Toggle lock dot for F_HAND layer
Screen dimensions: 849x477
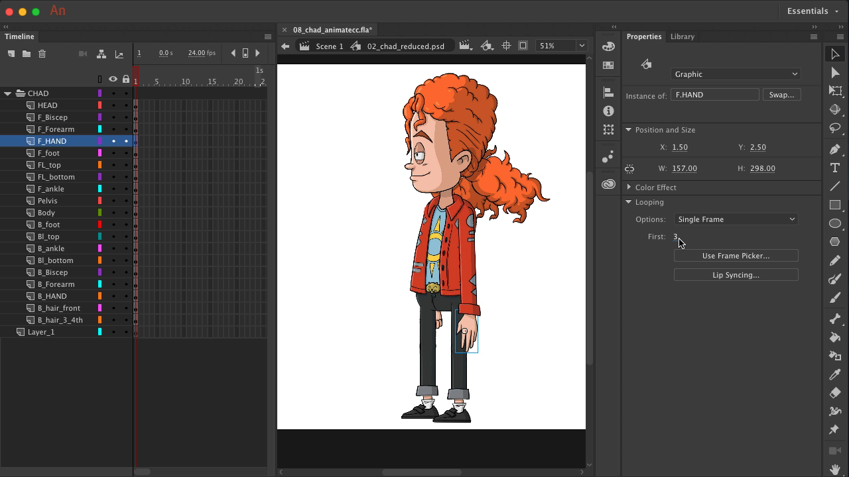(x=126, y=141)
